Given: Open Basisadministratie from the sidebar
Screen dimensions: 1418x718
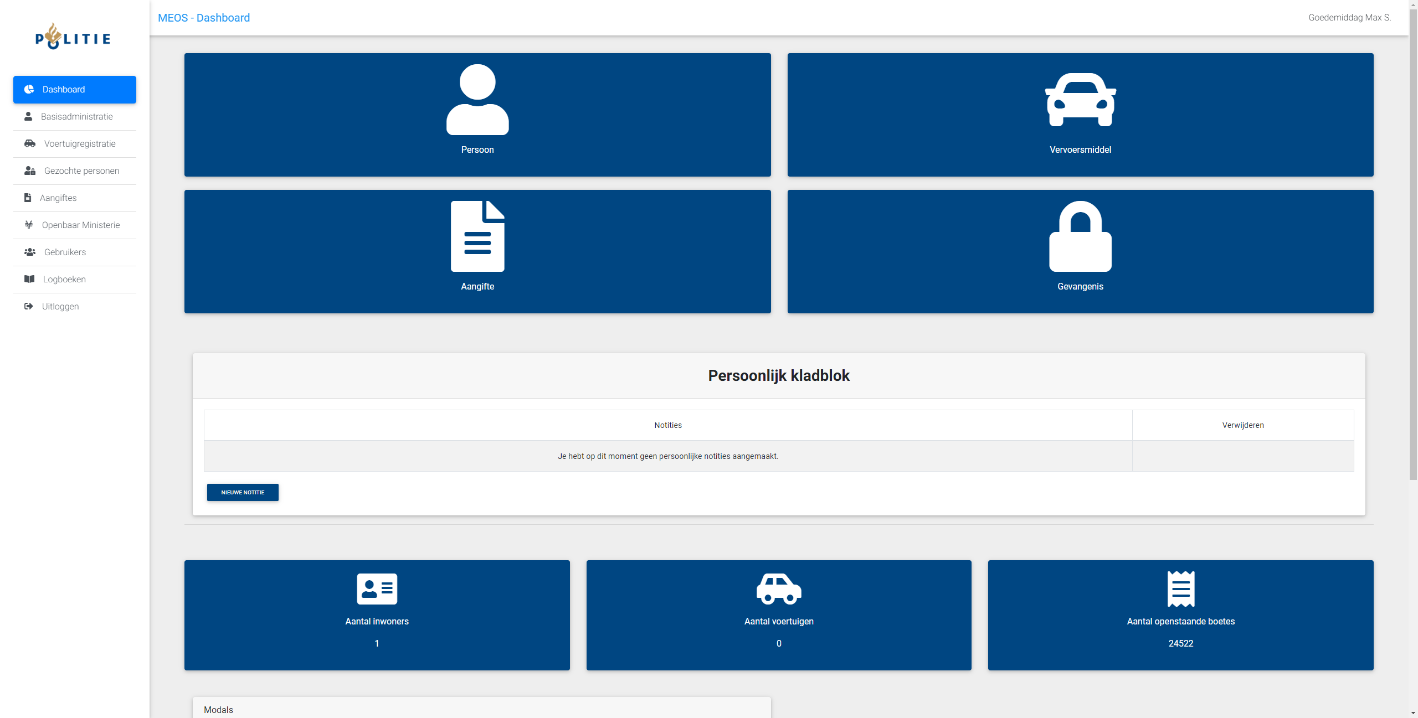Looking at the screenshot, I should pyautogui.click(x=76, y=117).
